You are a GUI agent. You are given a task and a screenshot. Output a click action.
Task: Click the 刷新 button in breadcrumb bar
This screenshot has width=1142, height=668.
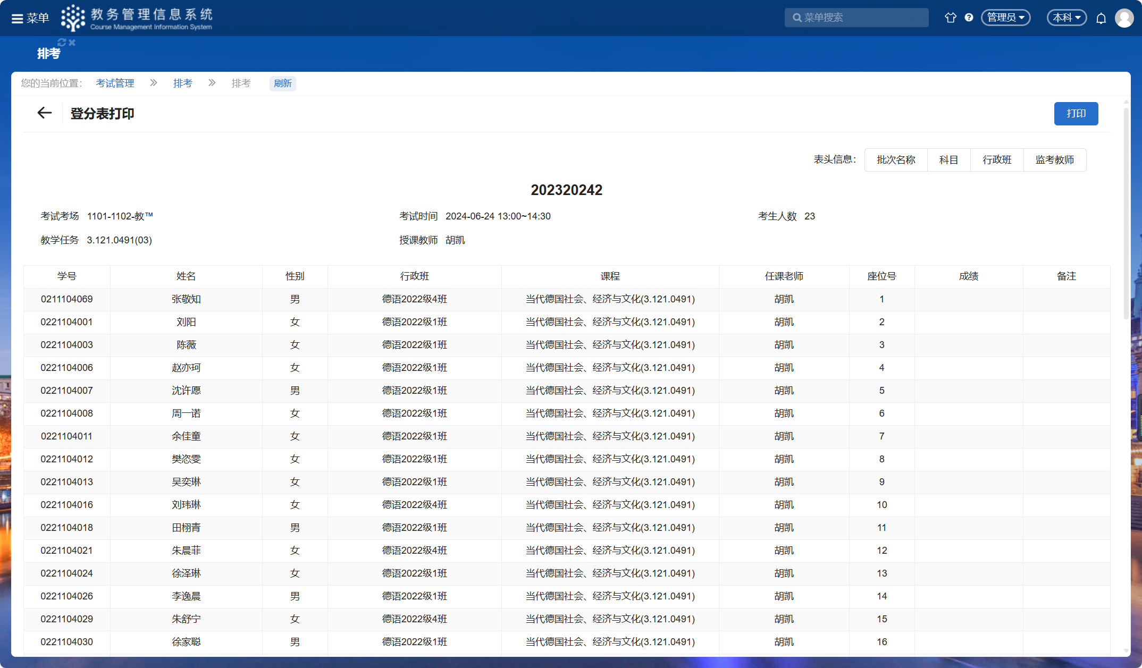click(x=283, y=83)
